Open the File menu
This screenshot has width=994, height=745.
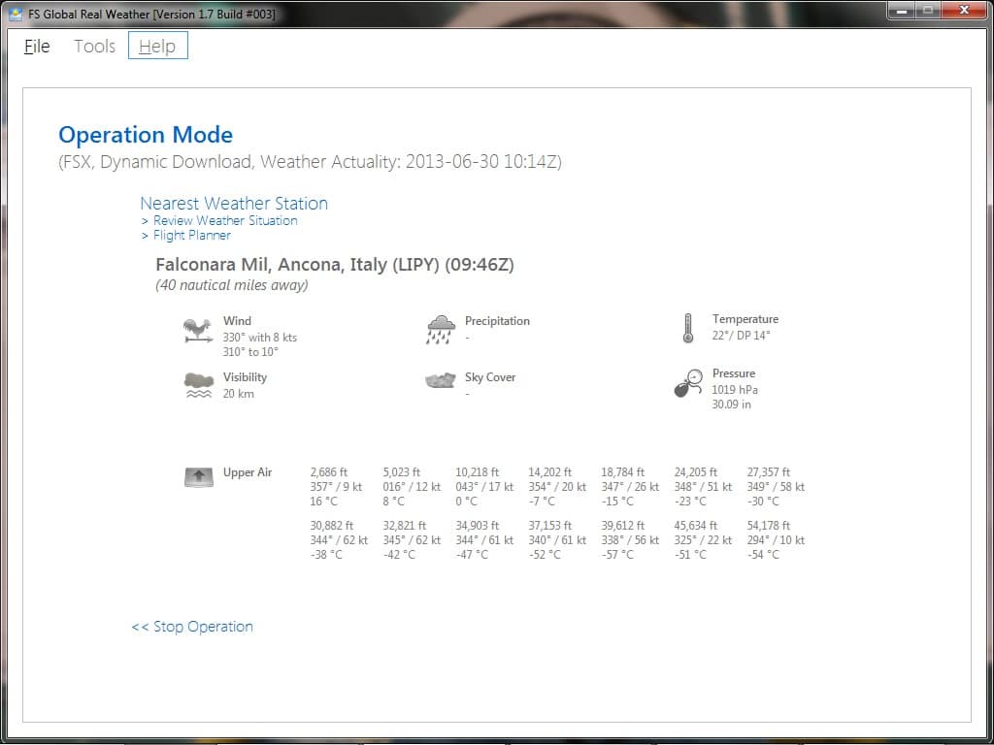pos(37,46)
